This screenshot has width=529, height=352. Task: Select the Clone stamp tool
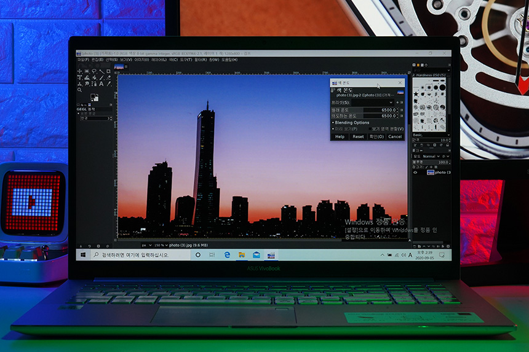click(x=79, y=84)
